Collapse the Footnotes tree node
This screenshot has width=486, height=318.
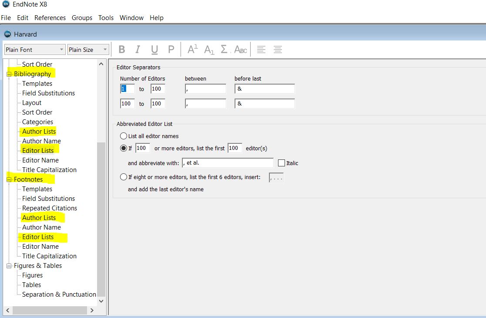point(9,179)
